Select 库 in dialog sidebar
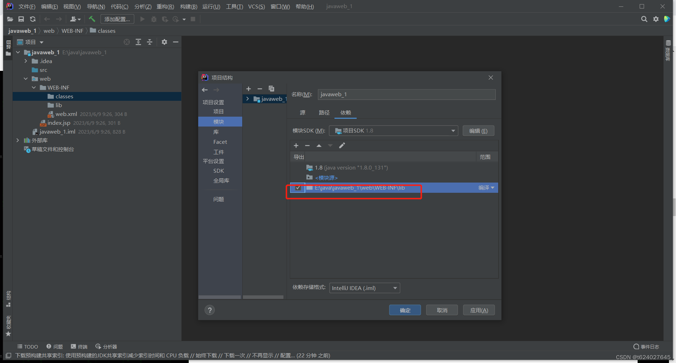Screen dimensions: 676x363 pyautogui.click(x=216, y=132)
